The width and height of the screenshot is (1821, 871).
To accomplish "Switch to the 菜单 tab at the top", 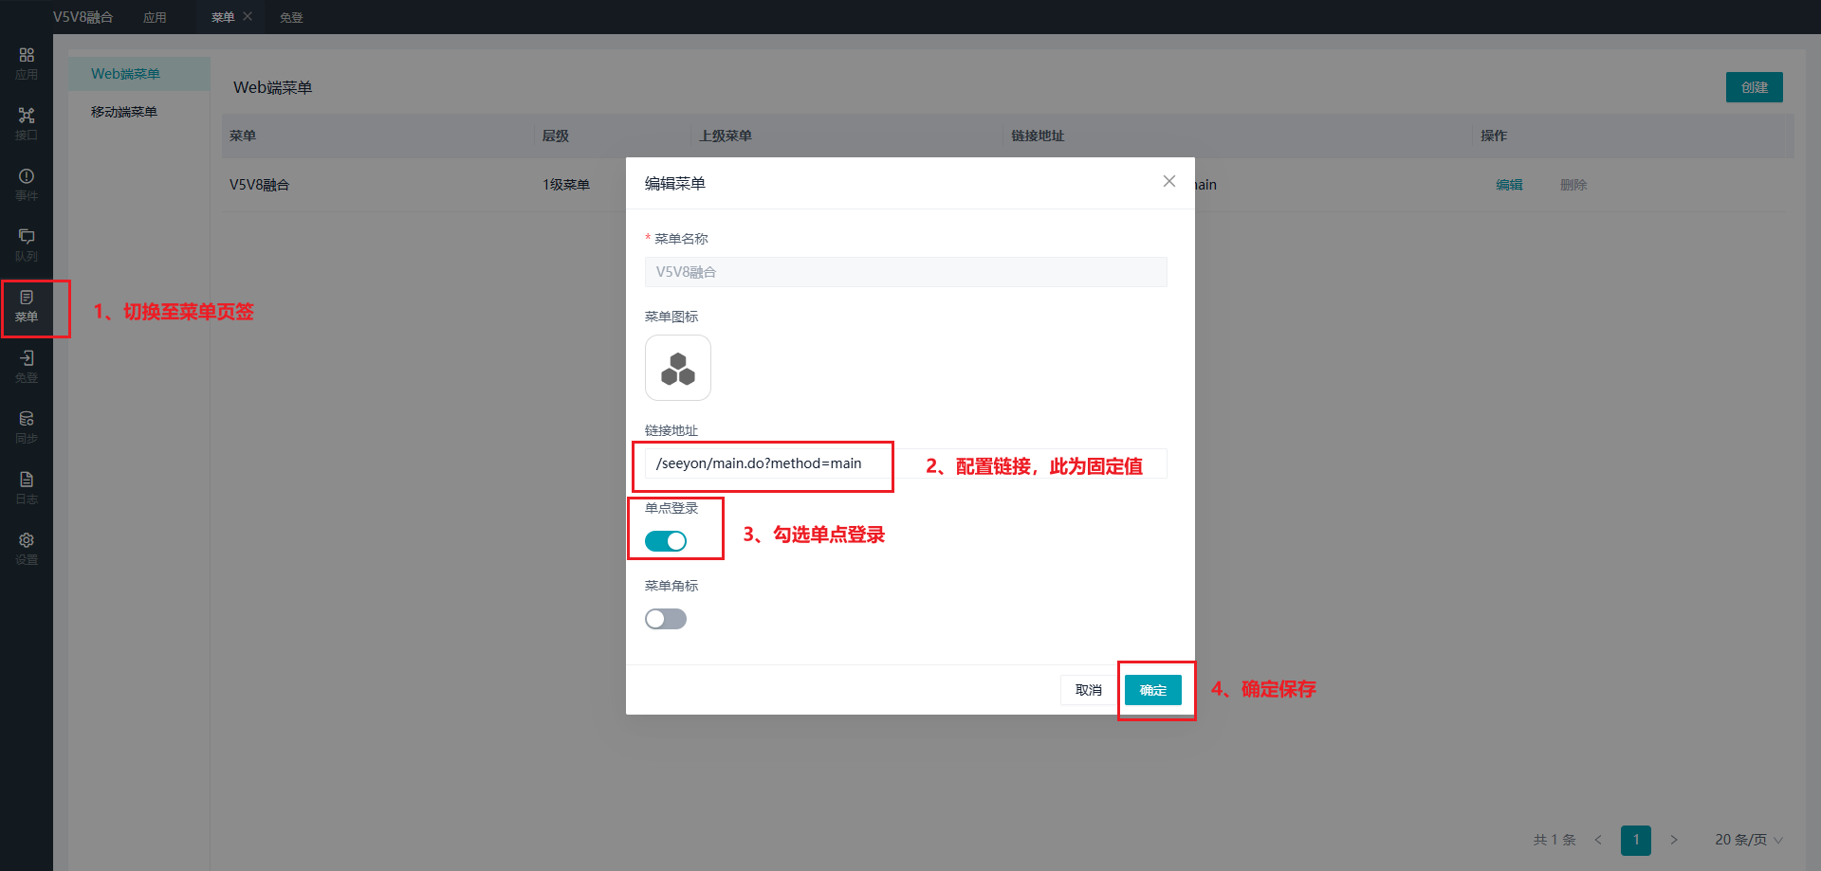I will click(x=223, y=17).
